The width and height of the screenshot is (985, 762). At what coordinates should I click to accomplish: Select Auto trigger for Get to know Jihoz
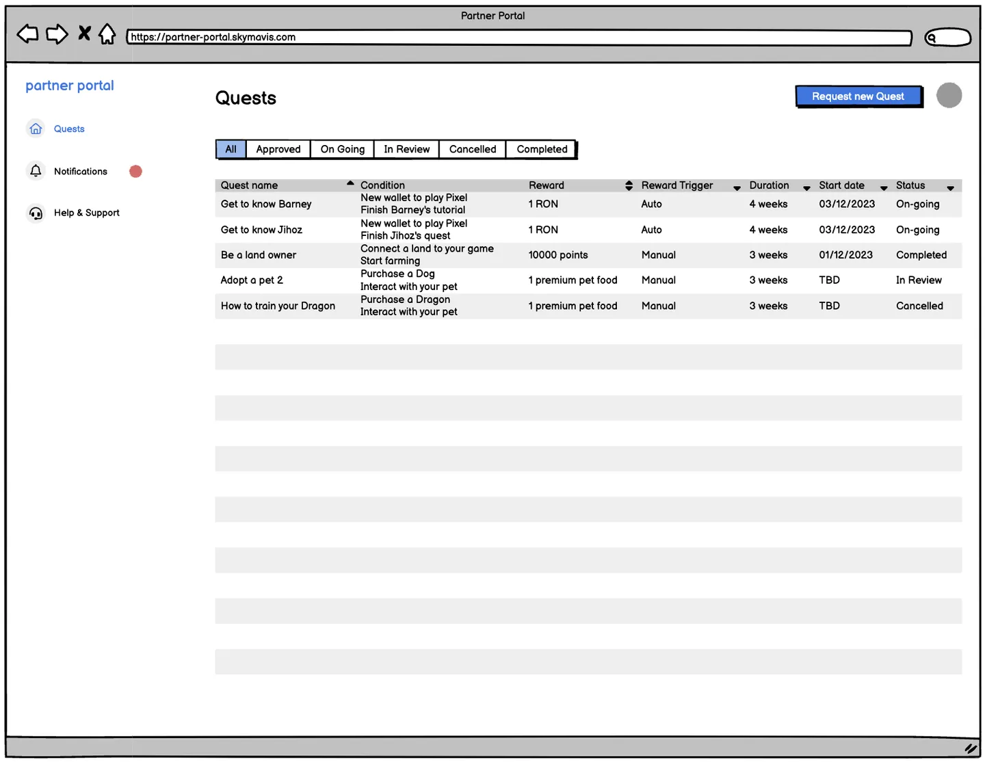[651, 230]
